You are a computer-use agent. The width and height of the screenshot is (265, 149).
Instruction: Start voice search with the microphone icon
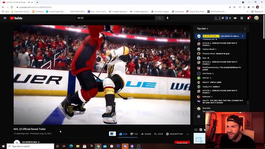point(167,18)
